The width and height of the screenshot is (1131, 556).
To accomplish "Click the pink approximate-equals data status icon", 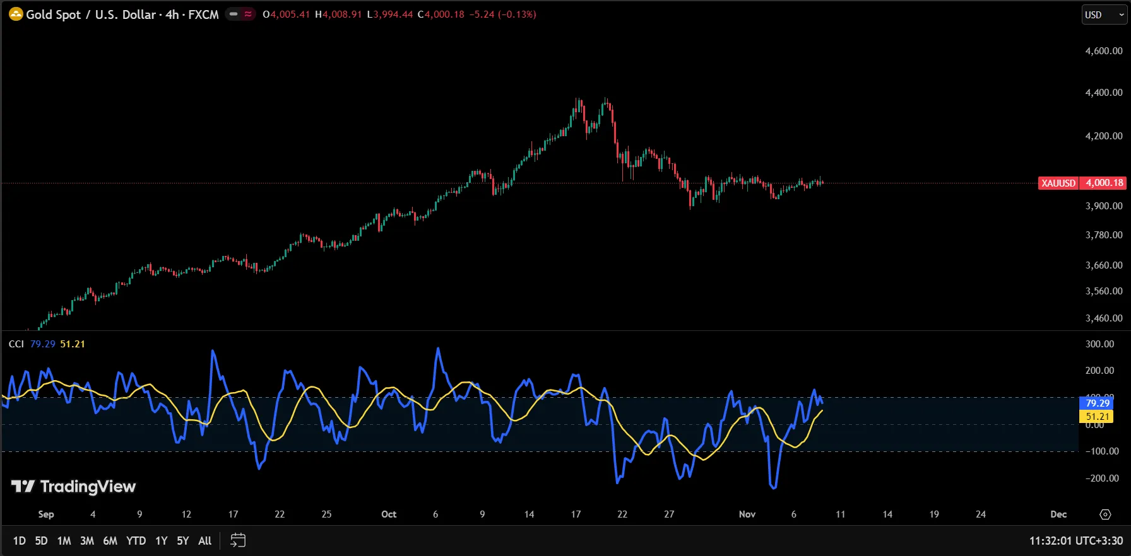I will 248,14.
